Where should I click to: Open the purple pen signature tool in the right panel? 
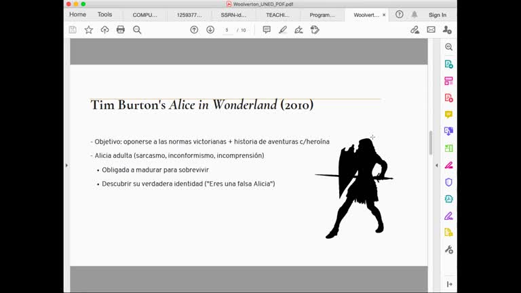tap(448, 216)
